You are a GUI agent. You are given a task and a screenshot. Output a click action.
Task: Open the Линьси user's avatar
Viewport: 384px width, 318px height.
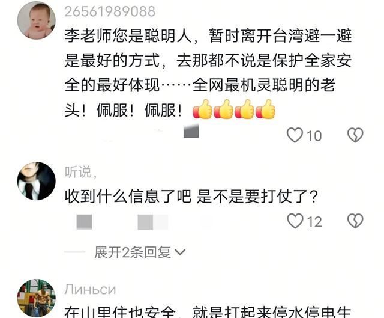(36, 298)
